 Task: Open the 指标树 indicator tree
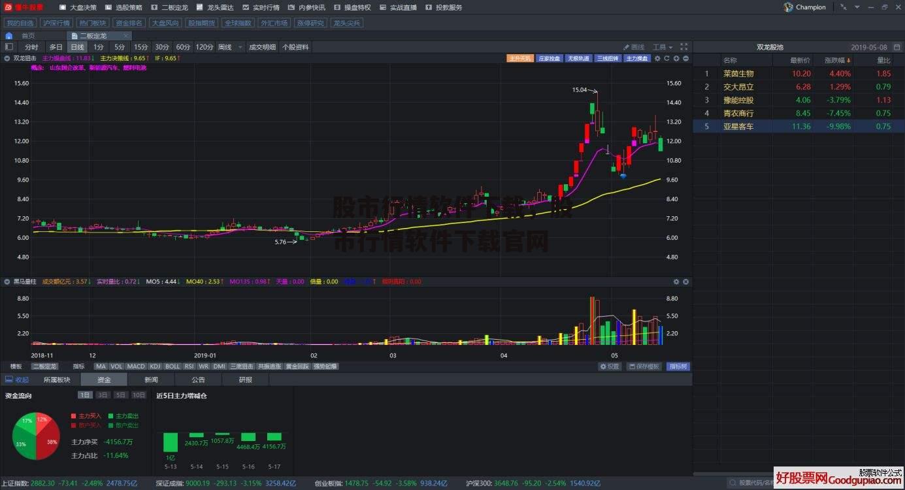(678, 367)
